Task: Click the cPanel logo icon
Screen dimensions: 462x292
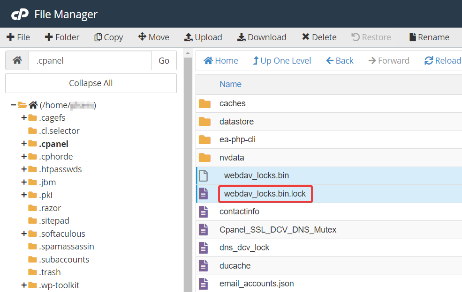Action: [x=20, y=14]
